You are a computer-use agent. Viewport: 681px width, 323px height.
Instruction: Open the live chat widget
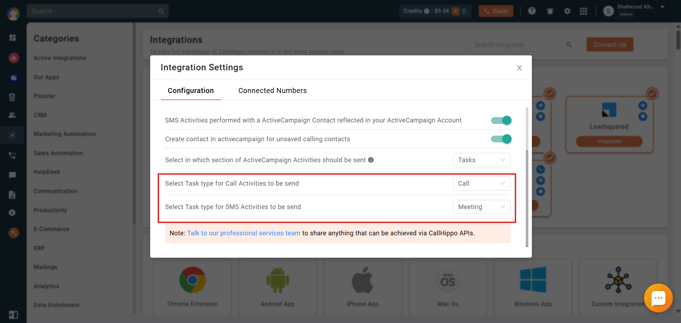[x=658, y=298]
